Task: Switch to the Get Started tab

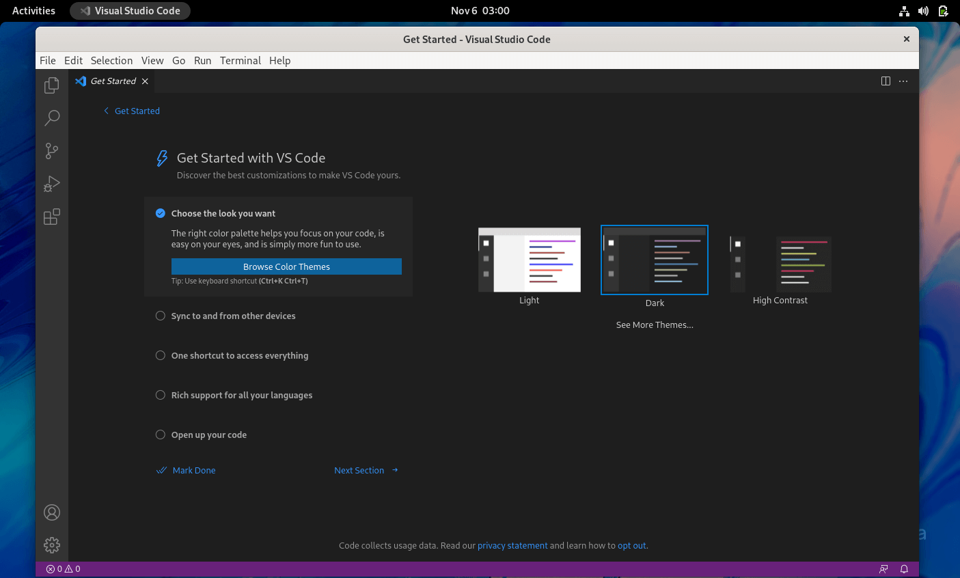Action: click(x=111, y=81)
